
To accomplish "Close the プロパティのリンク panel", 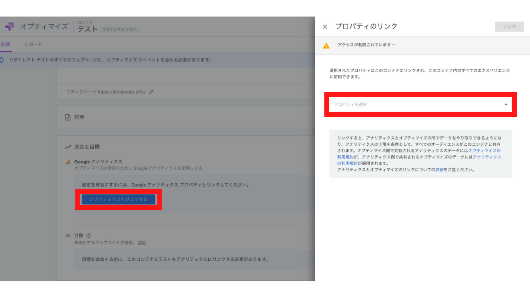I will 325,26.
